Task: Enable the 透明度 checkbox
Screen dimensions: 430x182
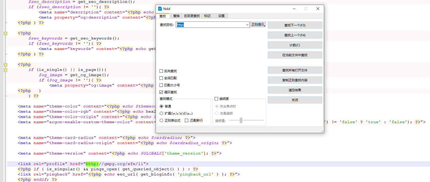Action: [216, 99]
